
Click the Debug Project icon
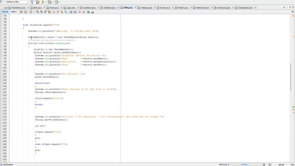tap(50, 2)
